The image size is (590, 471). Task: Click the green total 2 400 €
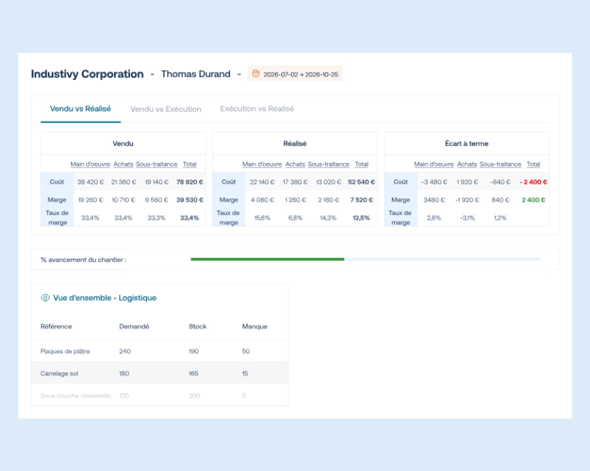pyautogui.click(x=534, y=200)
